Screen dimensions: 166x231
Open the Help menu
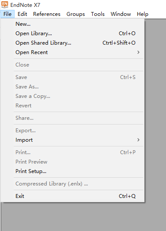[x=142, y=14]
